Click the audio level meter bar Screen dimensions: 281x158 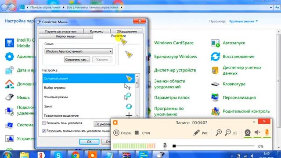click(134, 146)
